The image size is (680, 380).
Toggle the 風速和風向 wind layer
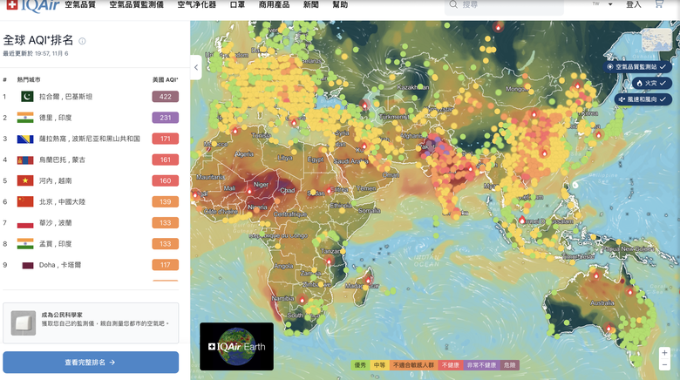pyautogui.click(x=643, y=99)
